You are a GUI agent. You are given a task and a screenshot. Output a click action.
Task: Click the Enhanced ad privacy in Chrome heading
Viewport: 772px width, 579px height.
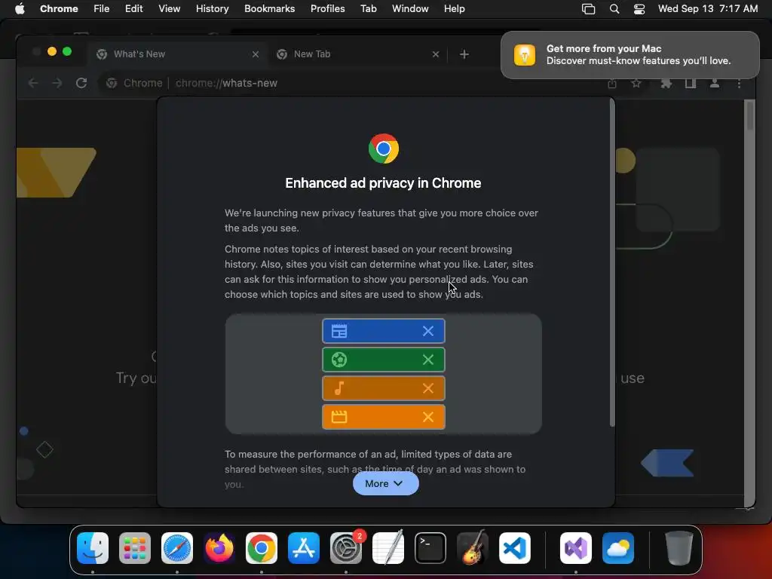383,183
